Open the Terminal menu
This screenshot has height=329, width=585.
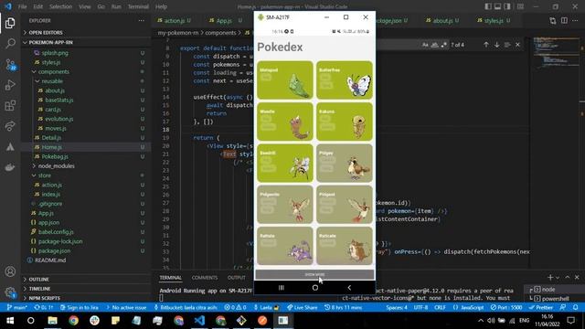pos(138,6)
